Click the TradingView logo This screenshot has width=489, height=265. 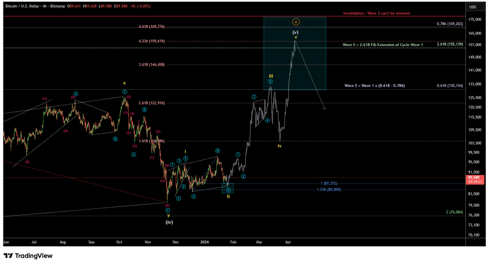click(28, 256)
